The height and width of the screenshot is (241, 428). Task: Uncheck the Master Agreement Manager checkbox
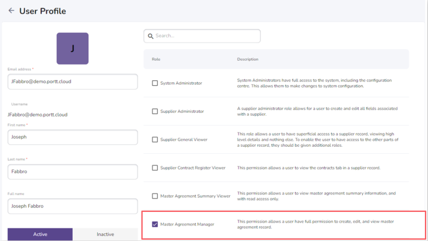[155, 224]
